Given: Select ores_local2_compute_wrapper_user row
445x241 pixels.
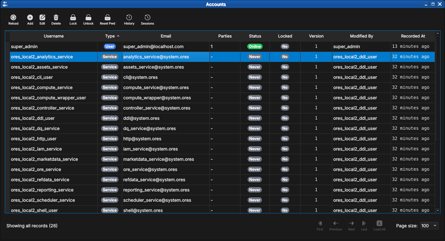Looking at the screenshot, I should point(222,98).
